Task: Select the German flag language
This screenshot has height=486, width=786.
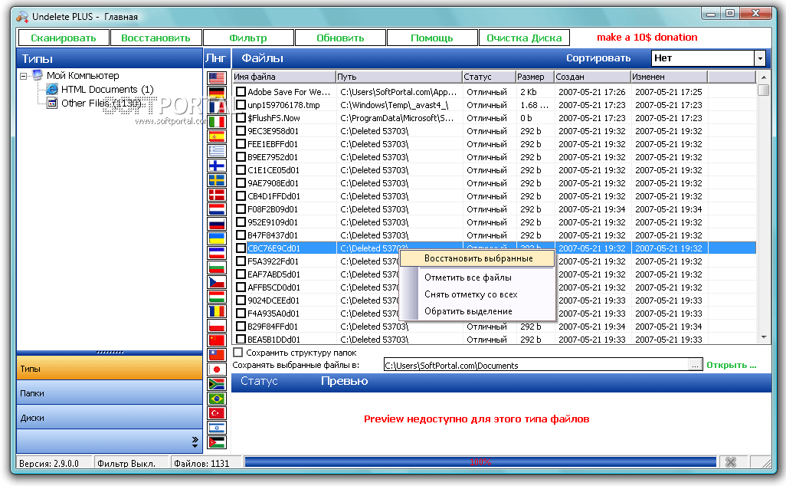Action: click(x=217, y=93)
